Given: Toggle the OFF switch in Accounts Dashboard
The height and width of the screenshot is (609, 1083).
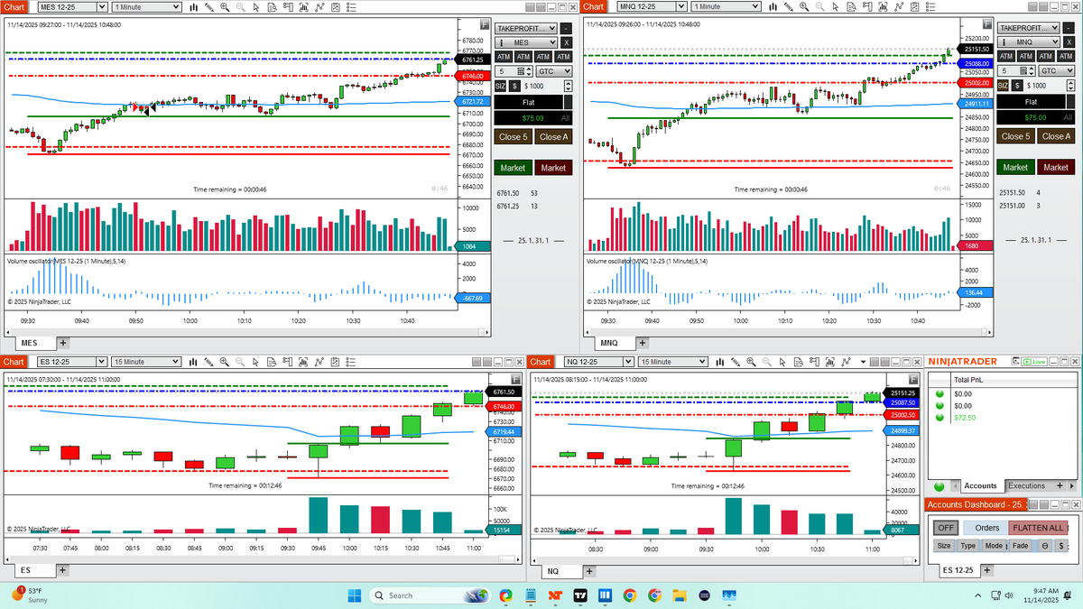Looking at the screenshot, I should tap(946, 528).
